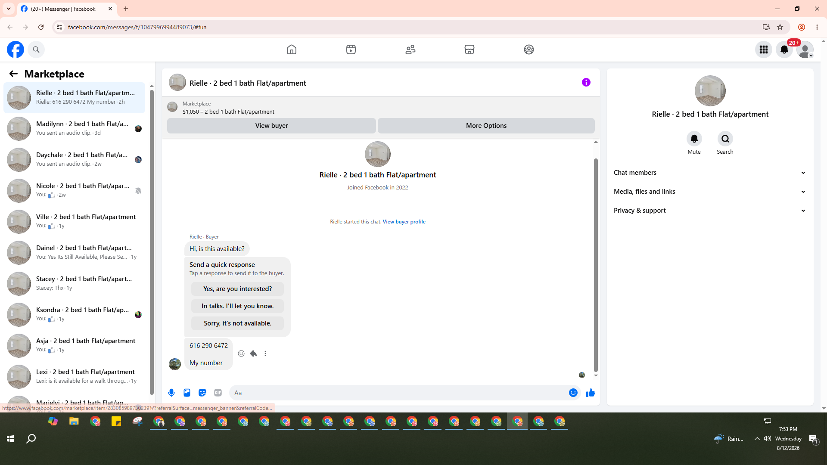Open the Facebook menu grid icon
This screenshot has width=827, height=465.
pyautogui.click(x=764, y=50)
